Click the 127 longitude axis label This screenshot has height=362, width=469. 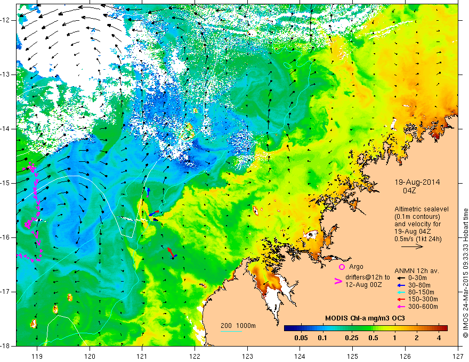click(458, 356)
